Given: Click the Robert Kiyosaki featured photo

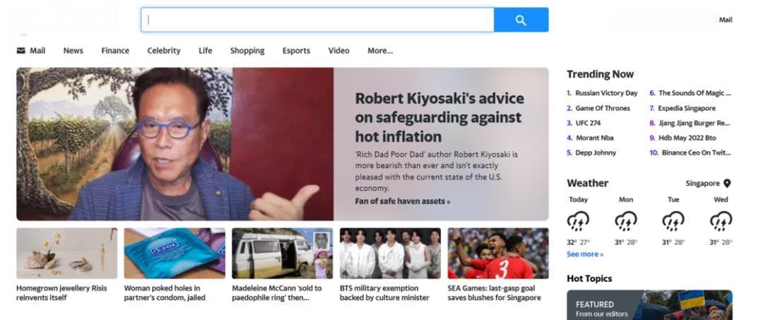Looking at the screenshot, I should click(175, 144).
